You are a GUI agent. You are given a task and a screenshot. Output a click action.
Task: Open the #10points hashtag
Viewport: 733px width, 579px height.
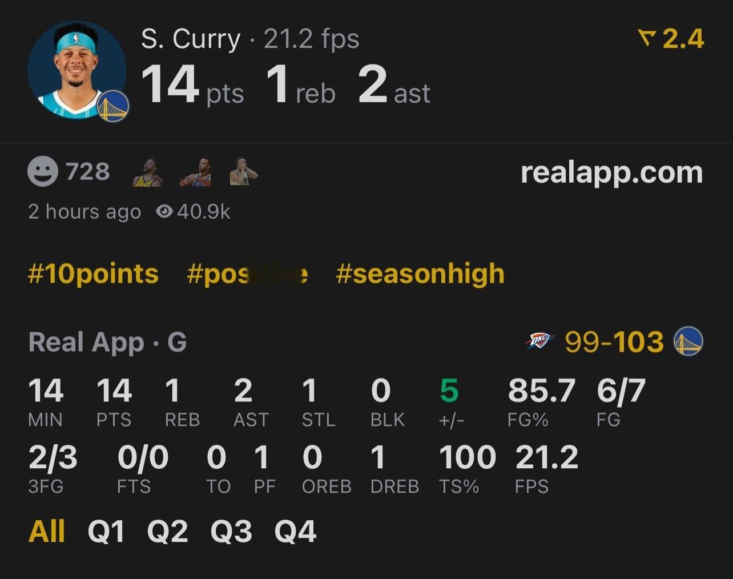point(93,274)
